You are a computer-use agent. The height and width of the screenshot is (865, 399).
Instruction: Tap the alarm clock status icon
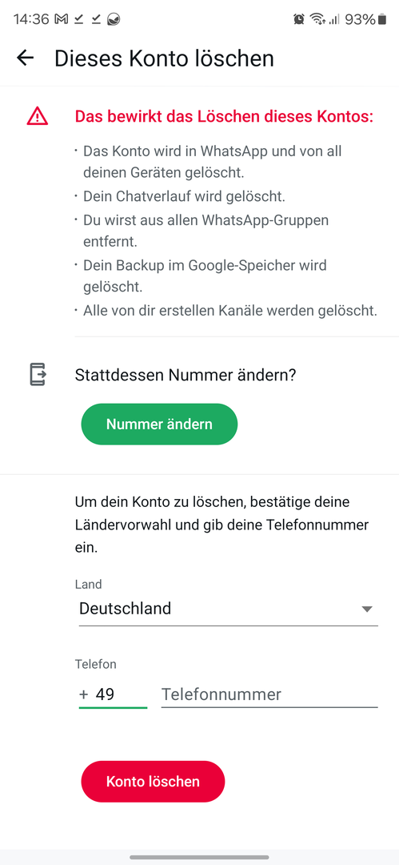click(x=299, y=20)
